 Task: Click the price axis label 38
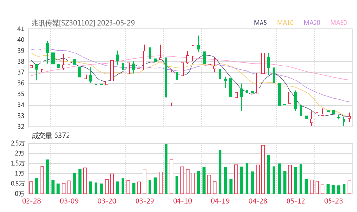[x=21, y=61]
